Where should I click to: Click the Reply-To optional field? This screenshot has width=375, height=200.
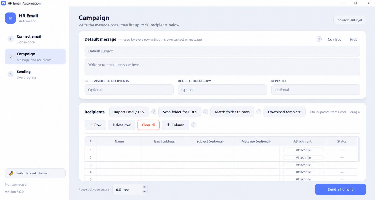pos(316,90)
